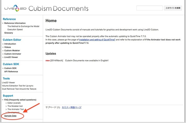Click the Tools section heading
Screen dimensions: 186x123
6,78
